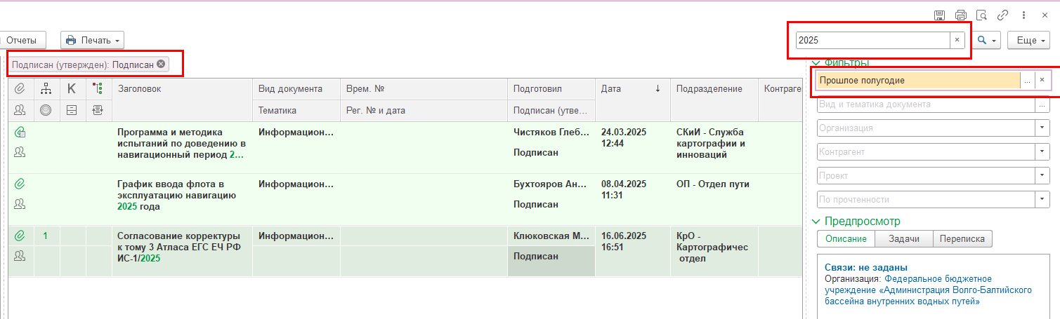Click the copy link chain icon
This screenshot has height=319, width=1060.
tap(1002, 15)
